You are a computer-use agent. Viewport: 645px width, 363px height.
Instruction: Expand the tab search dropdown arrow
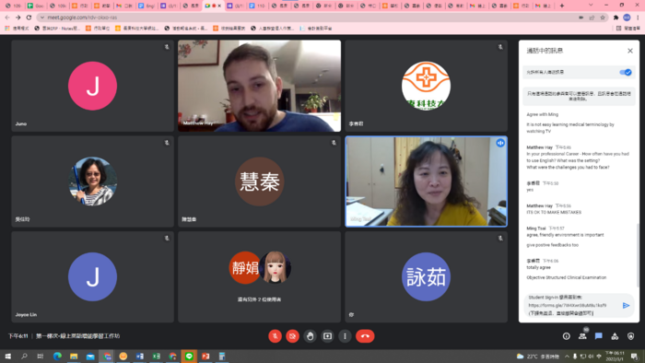tap(591, 6)
